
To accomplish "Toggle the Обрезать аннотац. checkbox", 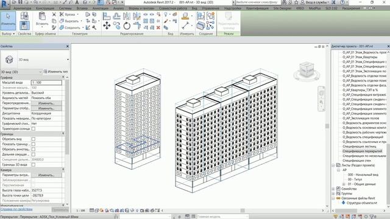I will (34, 149).
